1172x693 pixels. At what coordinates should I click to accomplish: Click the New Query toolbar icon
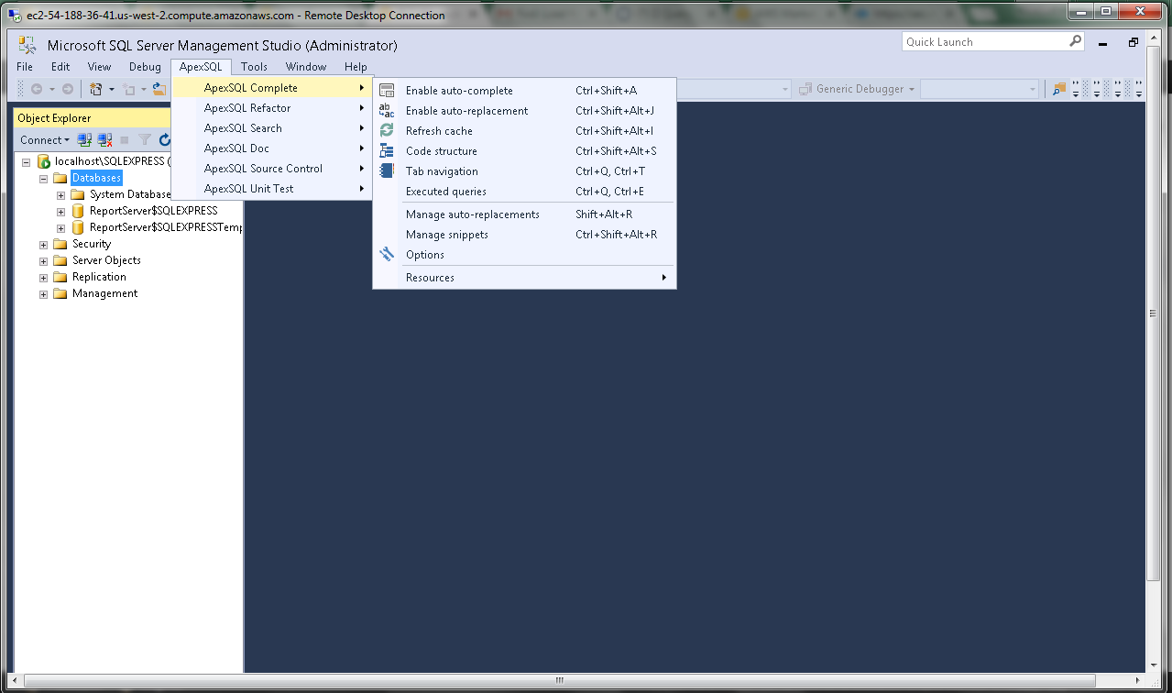pos(95,89)
